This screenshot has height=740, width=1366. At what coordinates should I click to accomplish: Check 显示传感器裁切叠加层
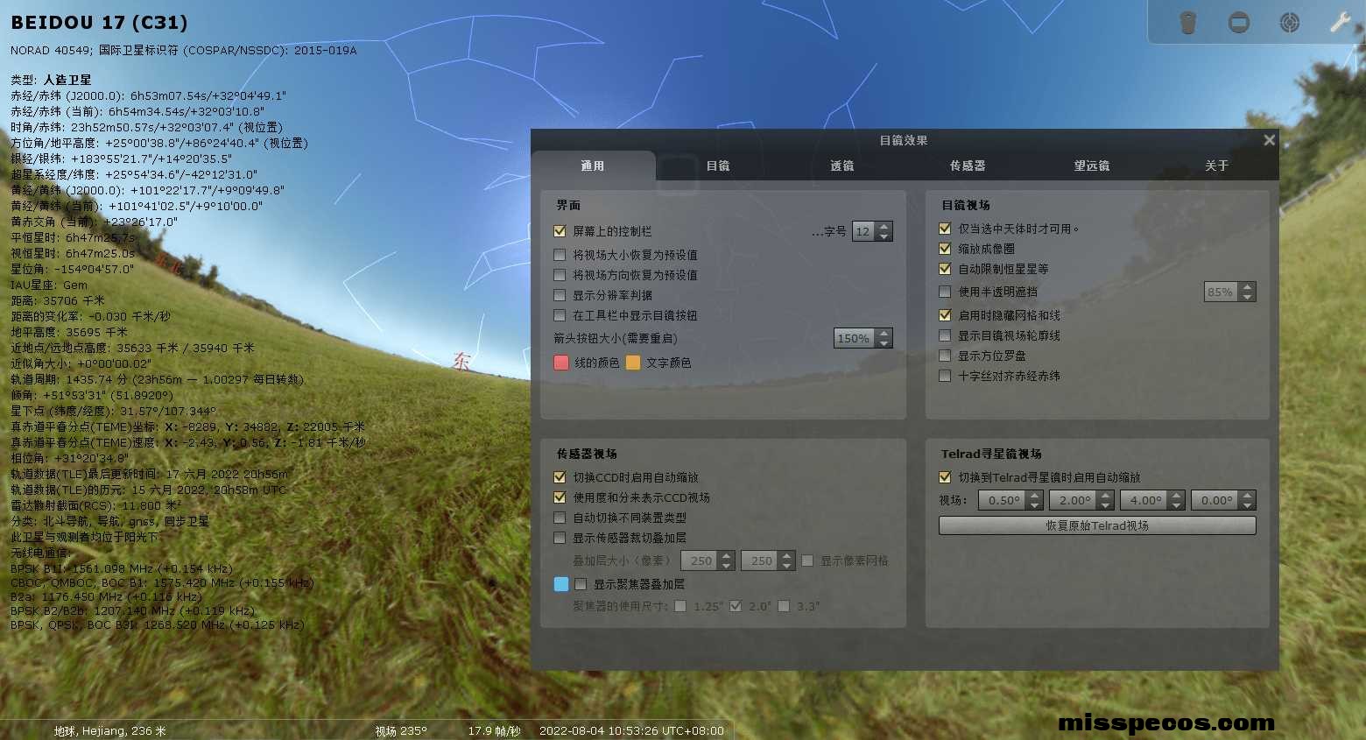click(560, 538)
